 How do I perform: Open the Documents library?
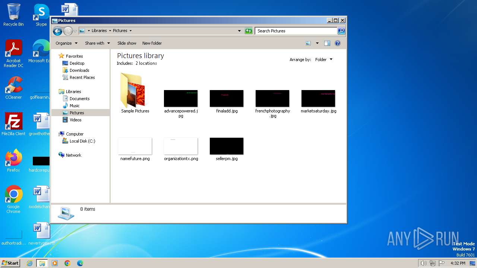tap(79, 99)
